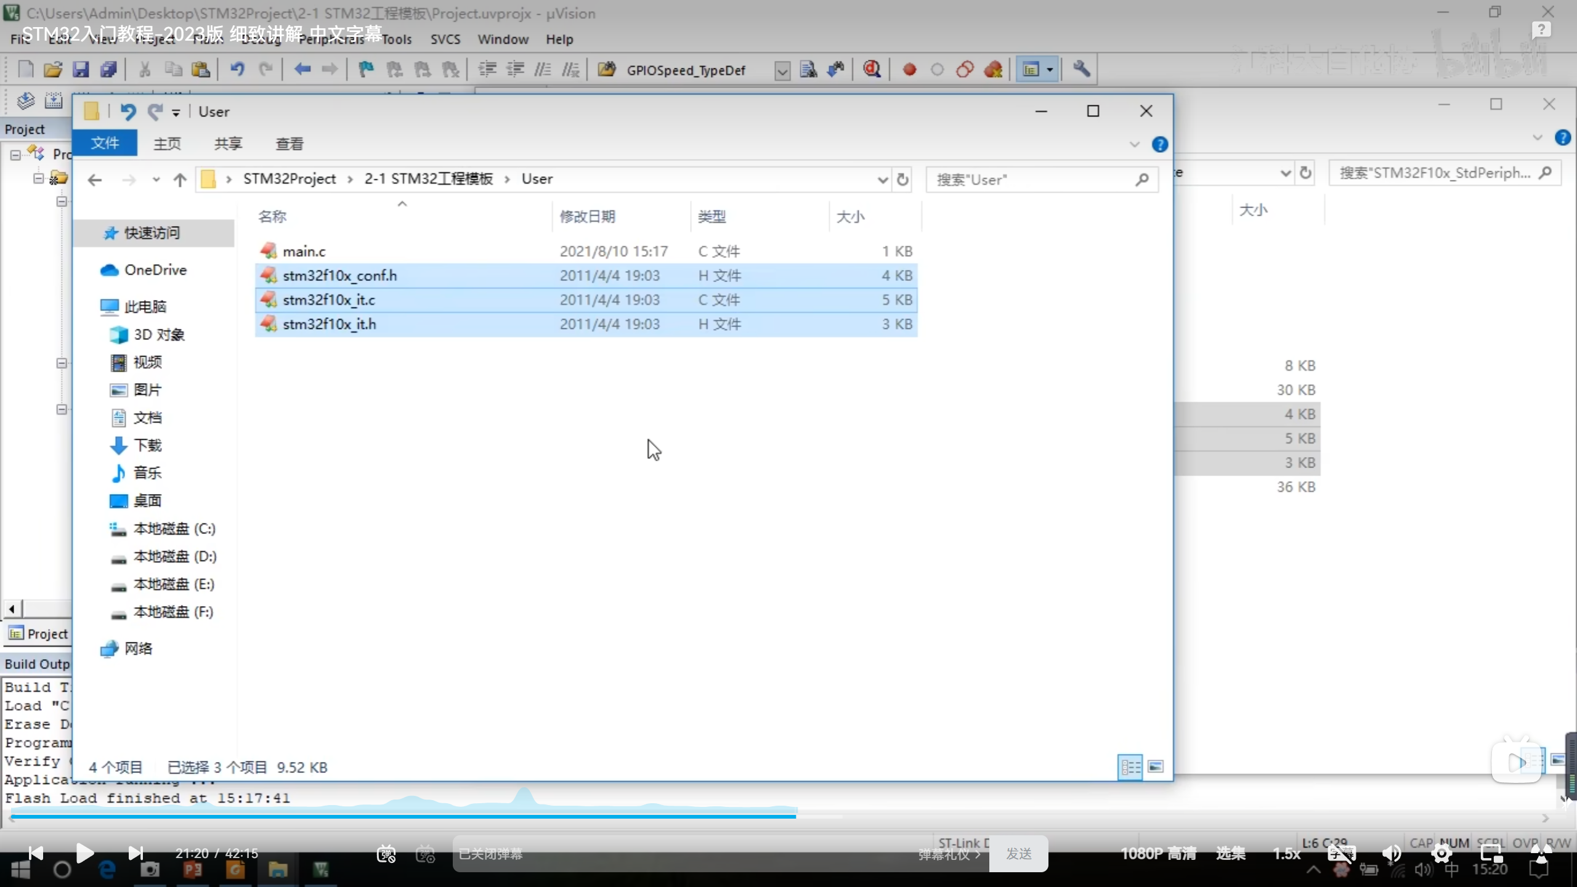The height and width of the screenshot is (887, 1577).
Task: Switch to details view layout
Action: (x=1130, y=767)
